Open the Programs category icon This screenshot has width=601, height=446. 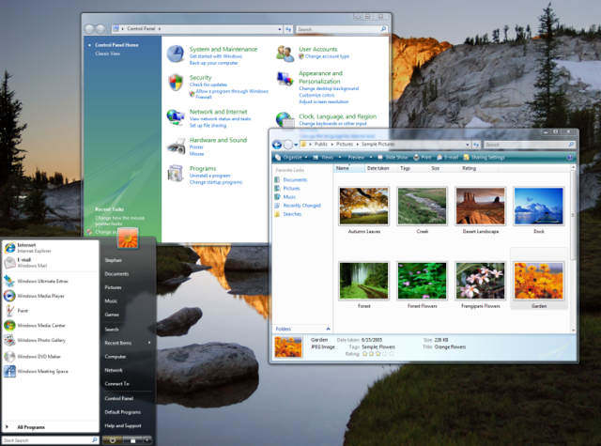[x=176, y=173]
